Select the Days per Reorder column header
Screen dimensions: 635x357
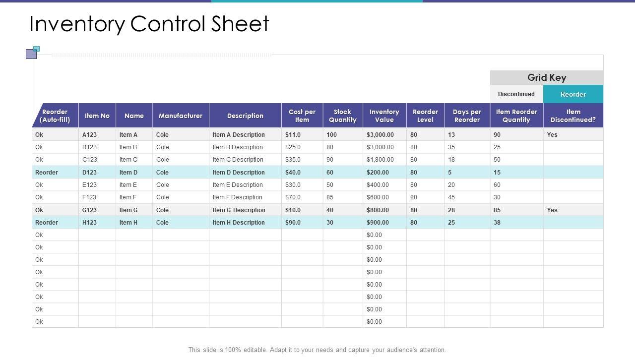coord(467,116)
